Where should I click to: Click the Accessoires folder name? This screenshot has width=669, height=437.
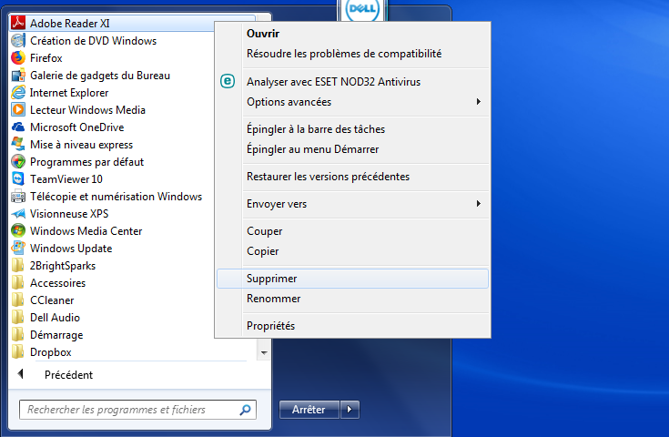[57, 283]
